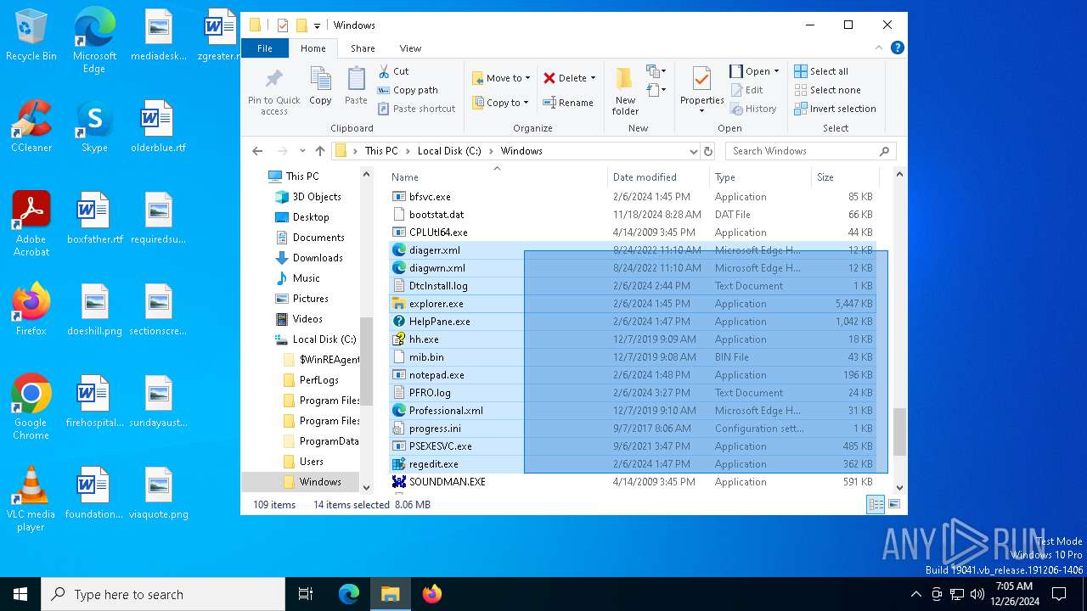This screenshot has width=1087, height=611.
Task: Open the explorer Help icon
Action: click(897, 48)
